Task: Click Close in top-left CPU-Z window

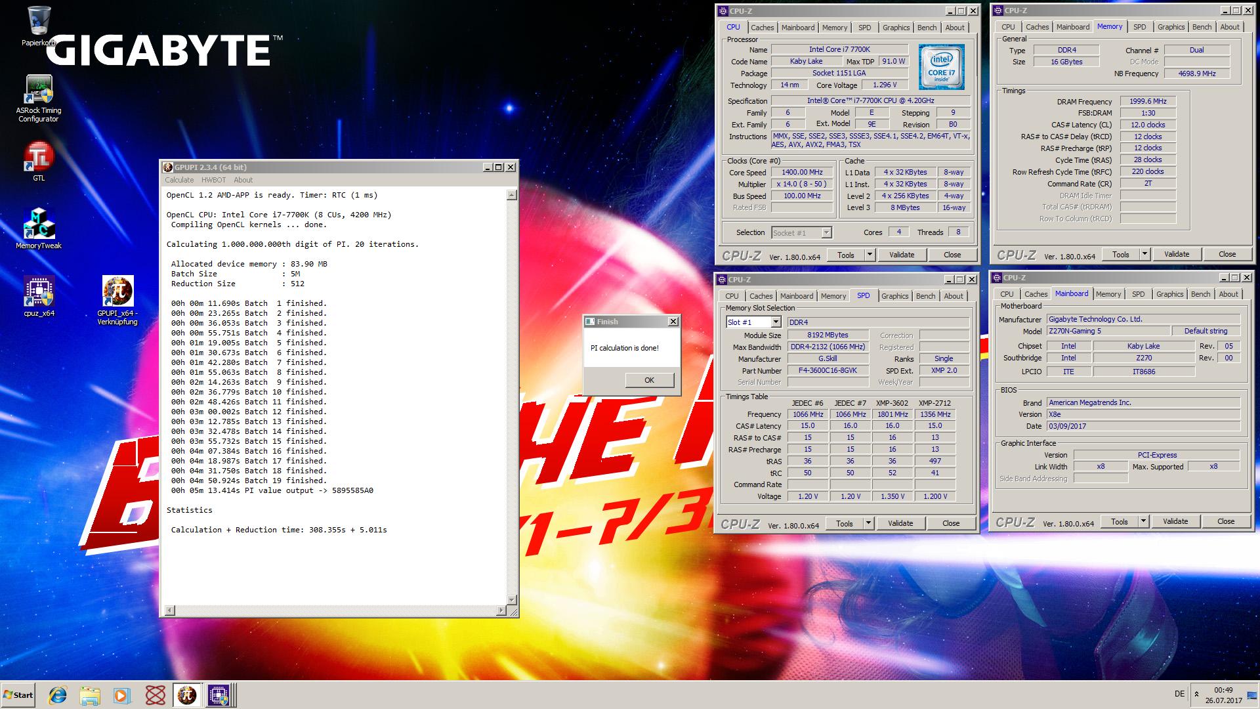Action: point(952,255)
